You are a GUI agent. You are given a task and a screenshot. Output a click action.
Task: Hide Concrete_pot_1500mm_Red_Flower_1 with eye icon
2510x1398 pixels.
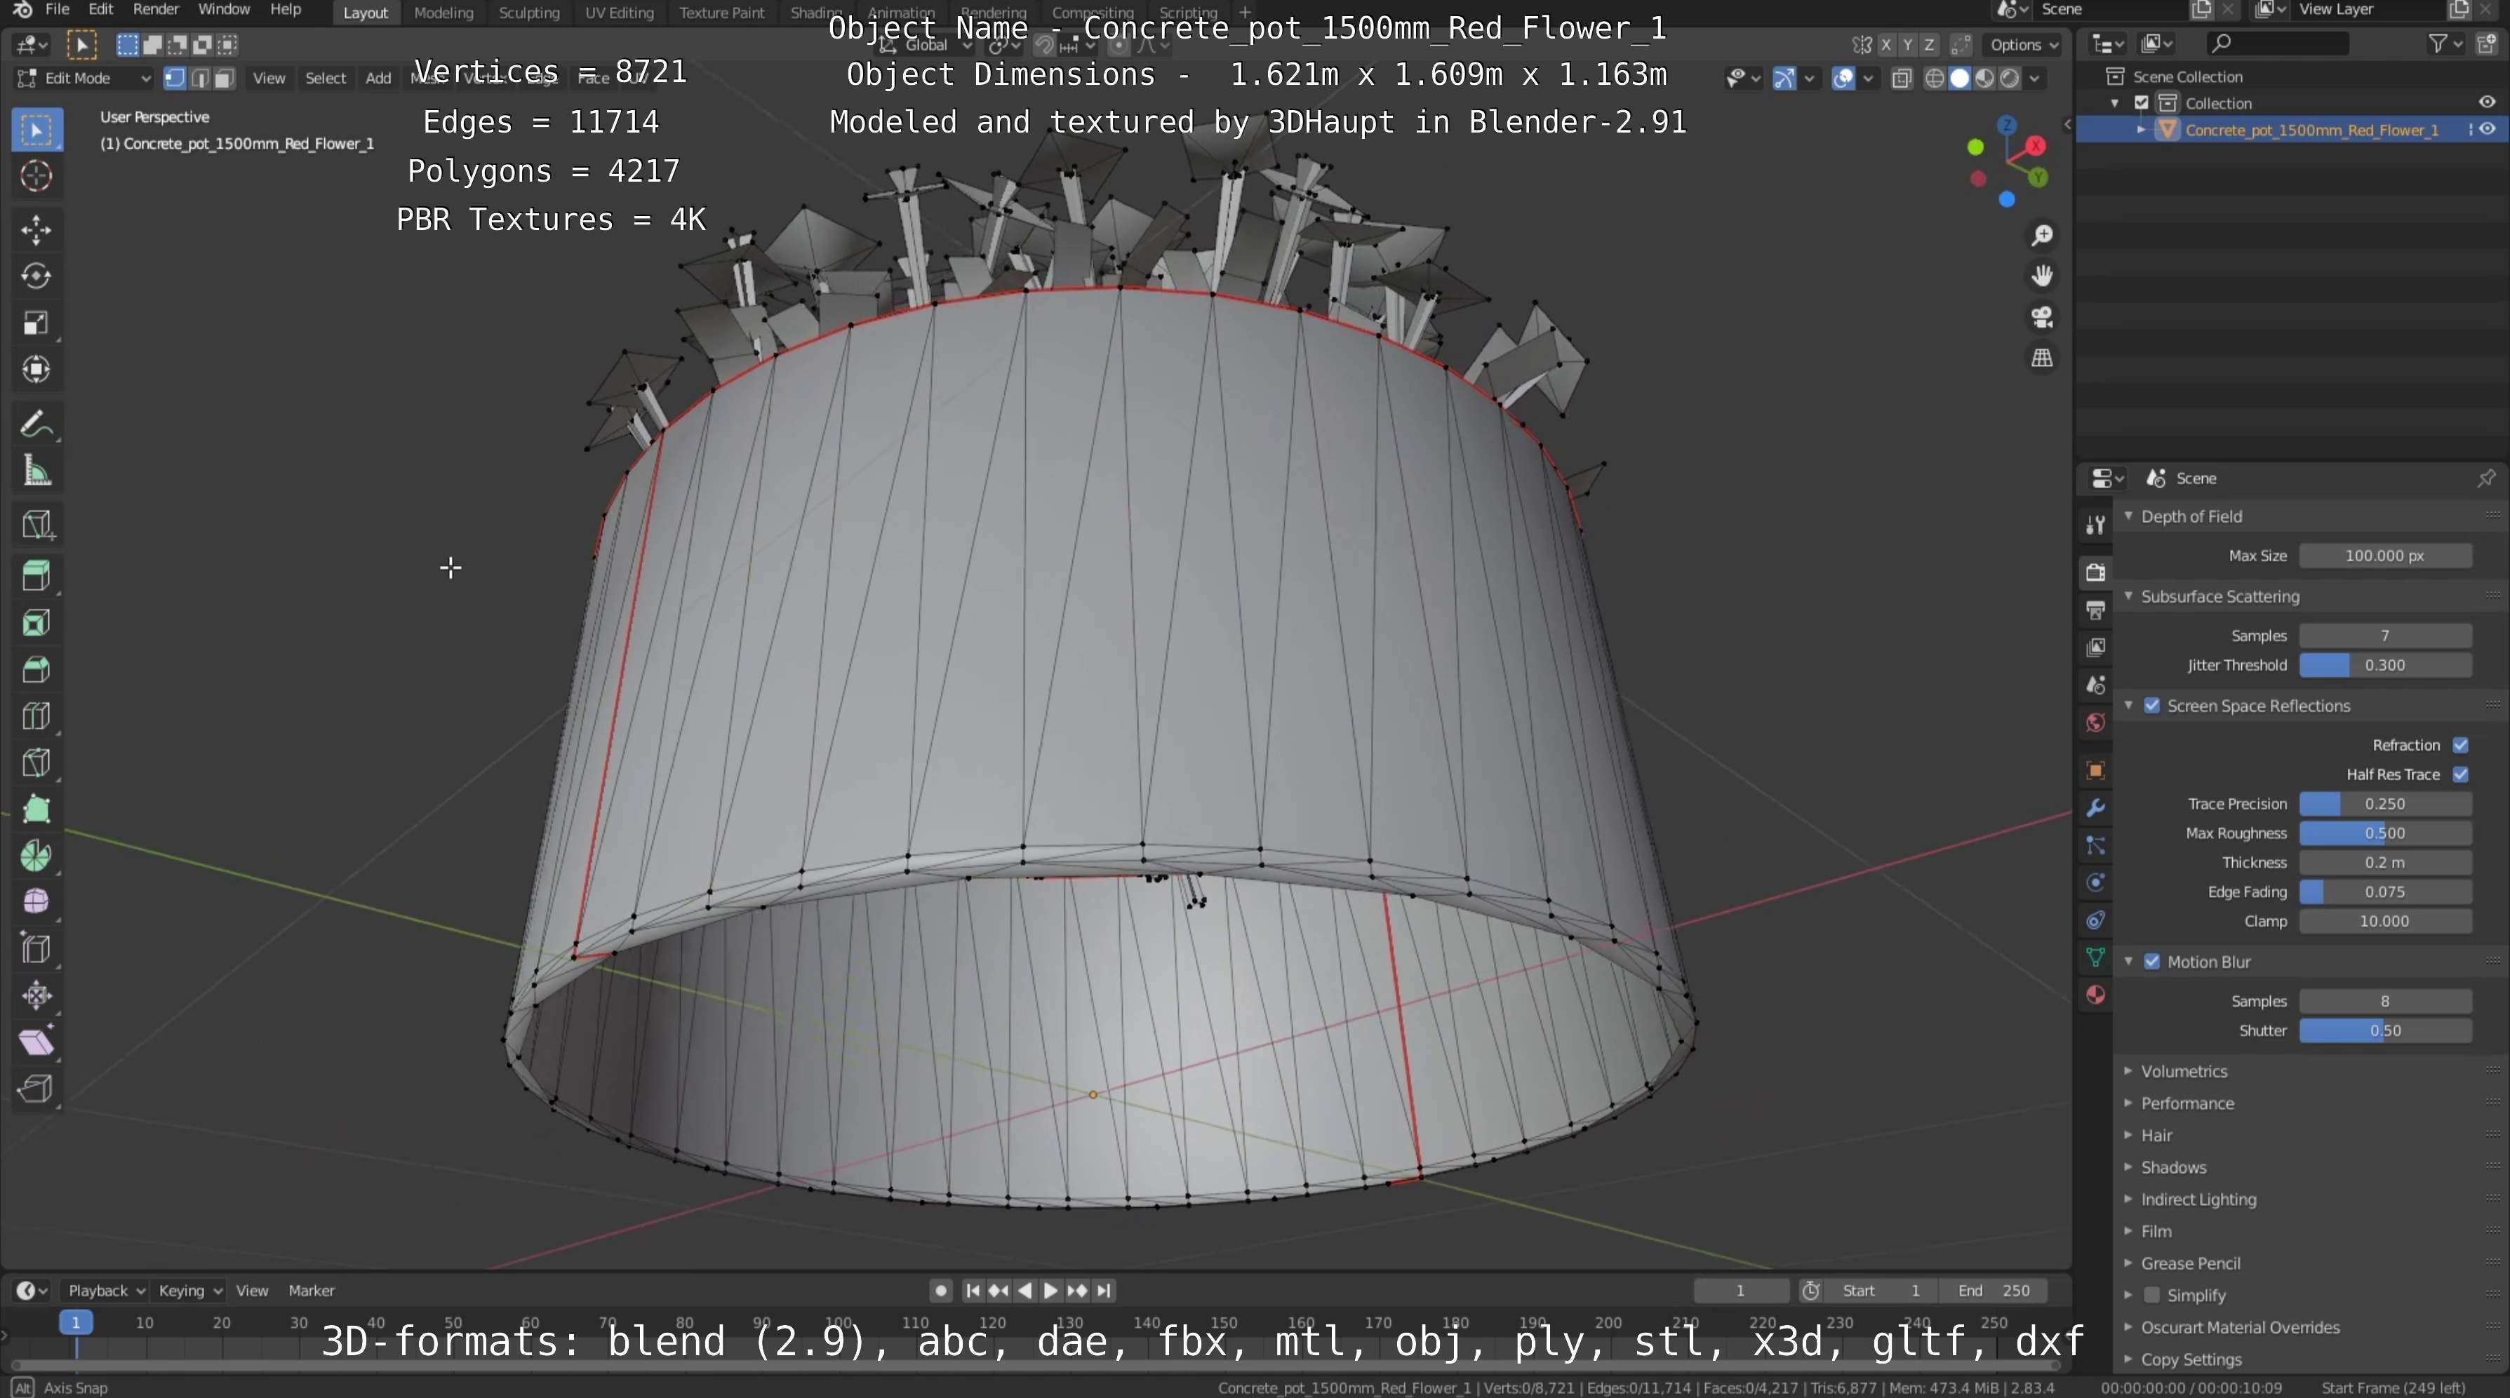point(2487,130)
